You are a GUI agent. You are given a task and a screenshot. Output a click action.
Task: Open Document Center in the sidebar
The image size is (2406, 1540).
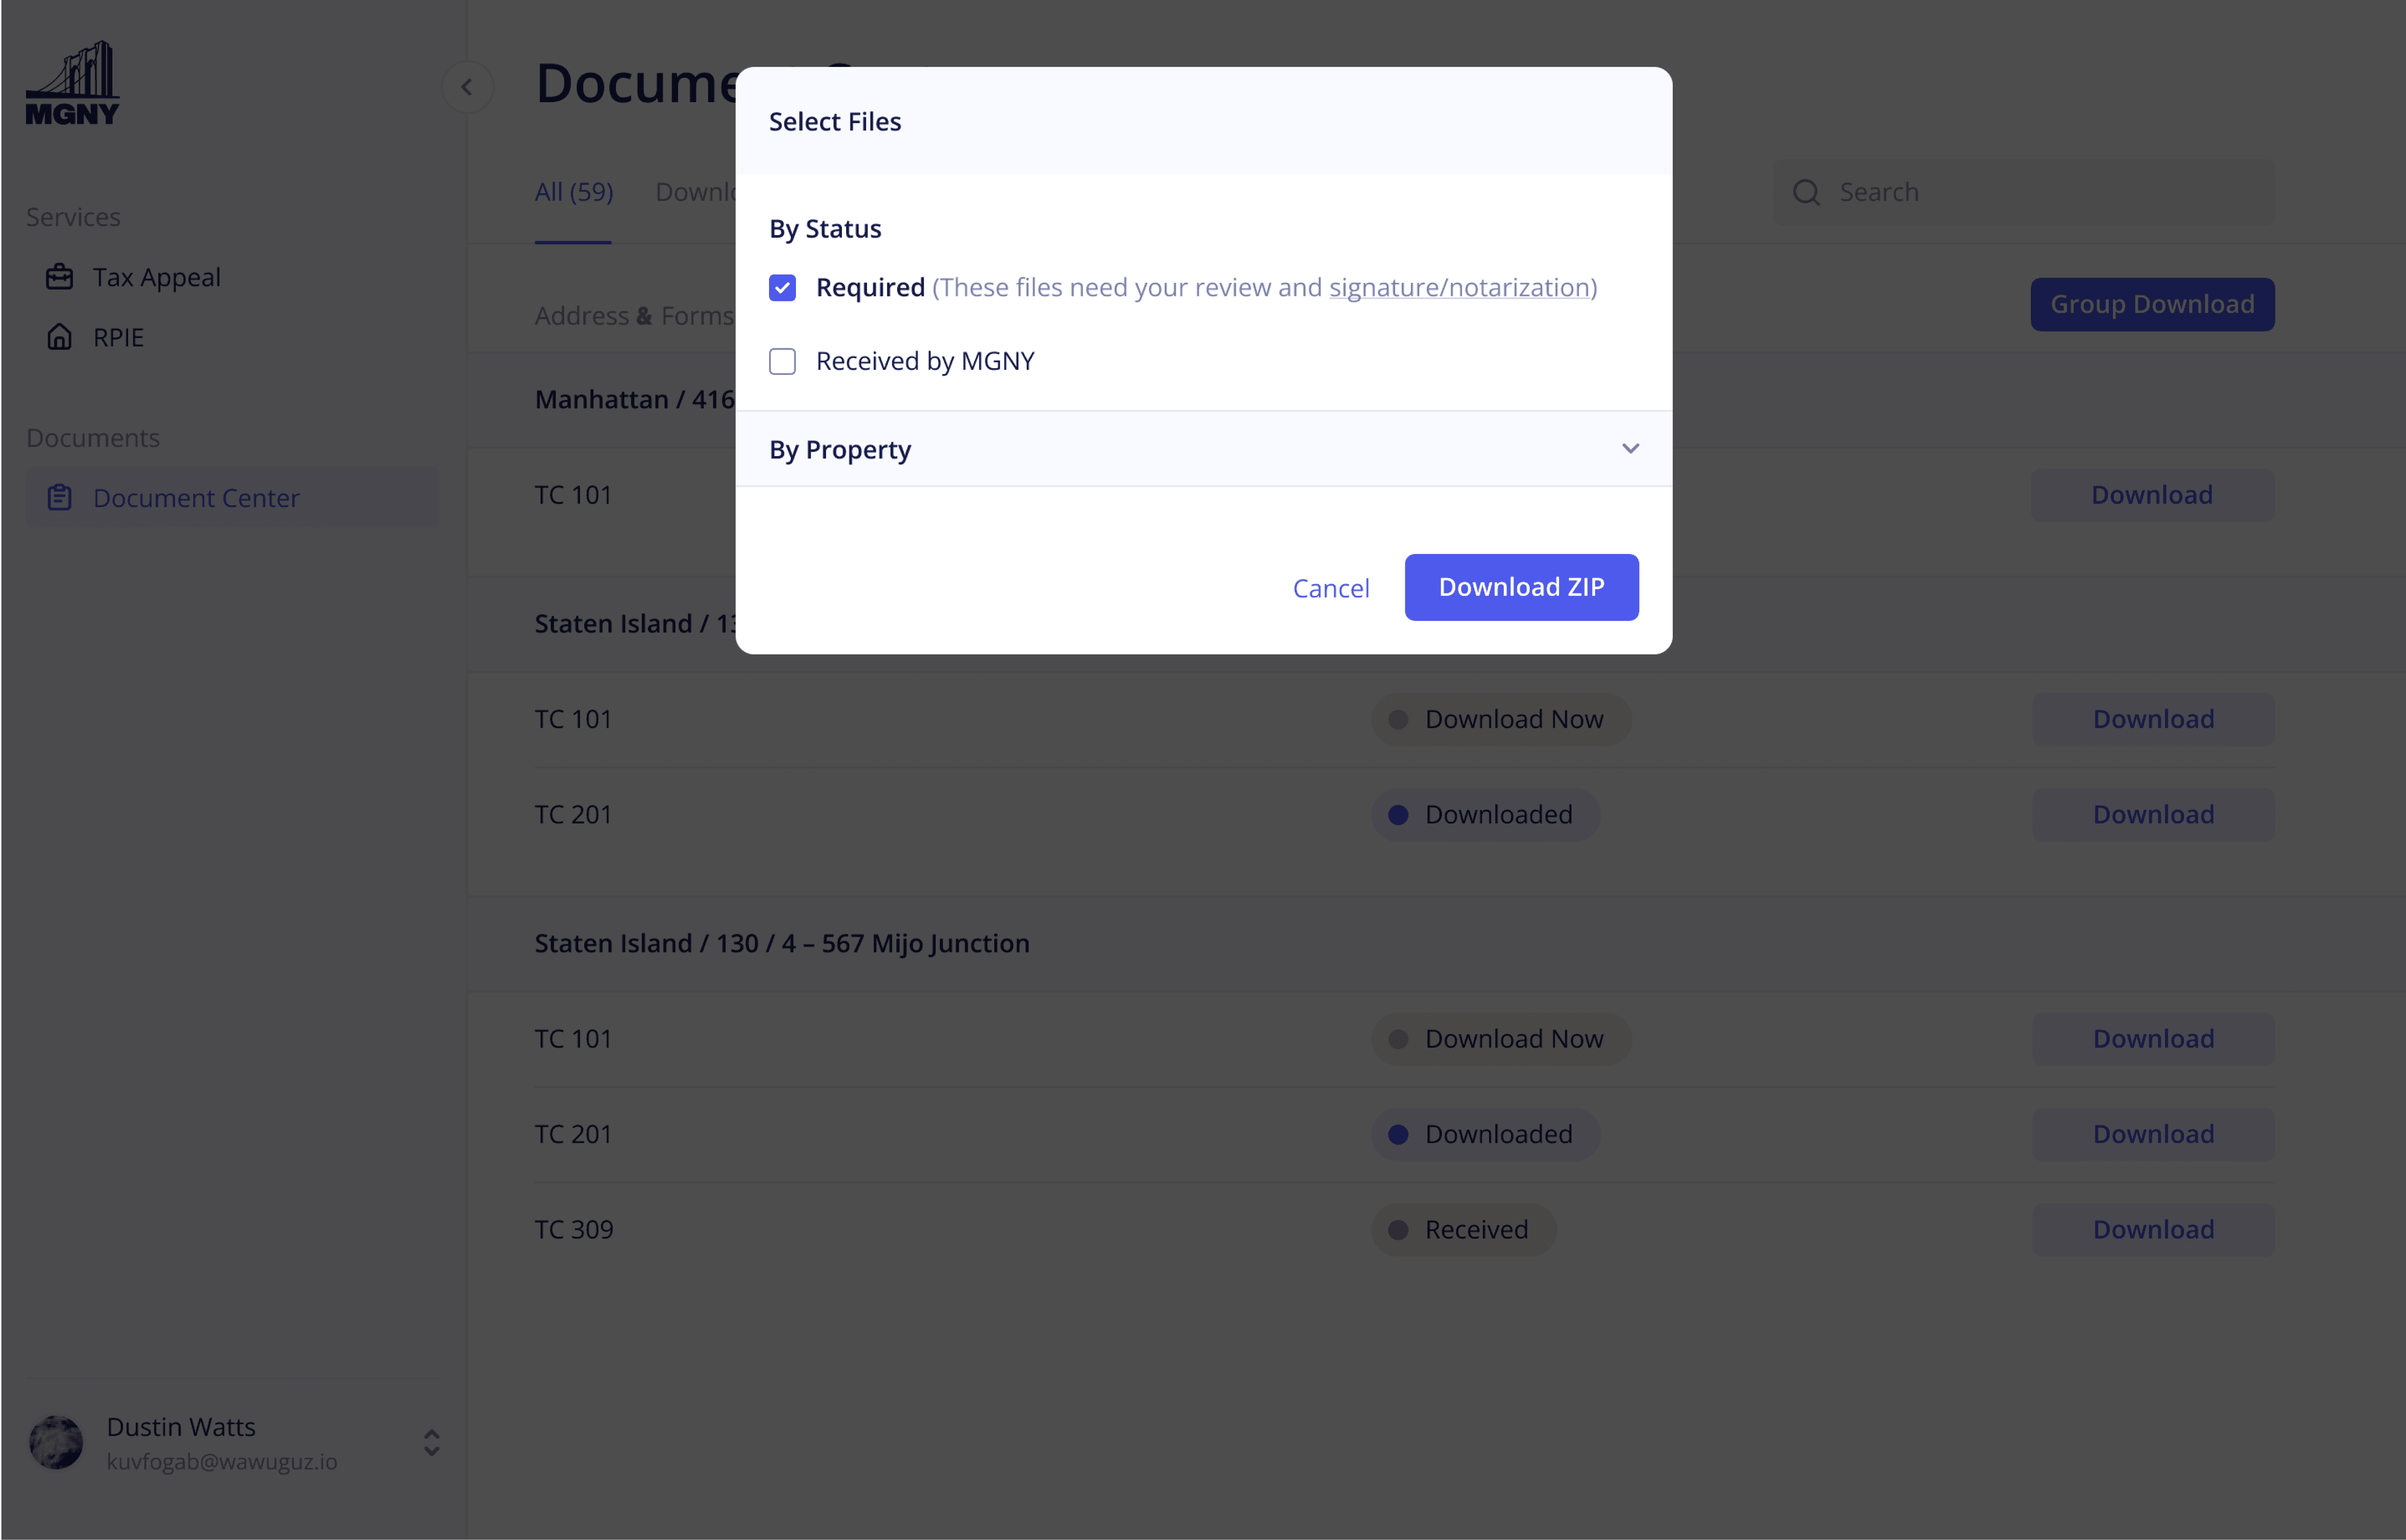(x=232, y=497)
